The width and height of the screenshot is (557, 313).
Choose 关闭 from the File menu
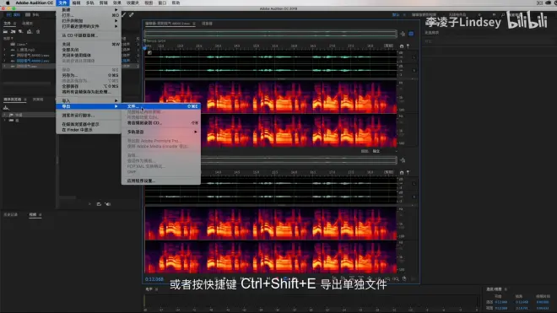pyautogui.click(x=89, y=45)
